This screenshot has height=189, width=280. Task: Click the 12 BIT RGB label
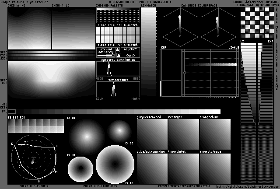[17, 118]
